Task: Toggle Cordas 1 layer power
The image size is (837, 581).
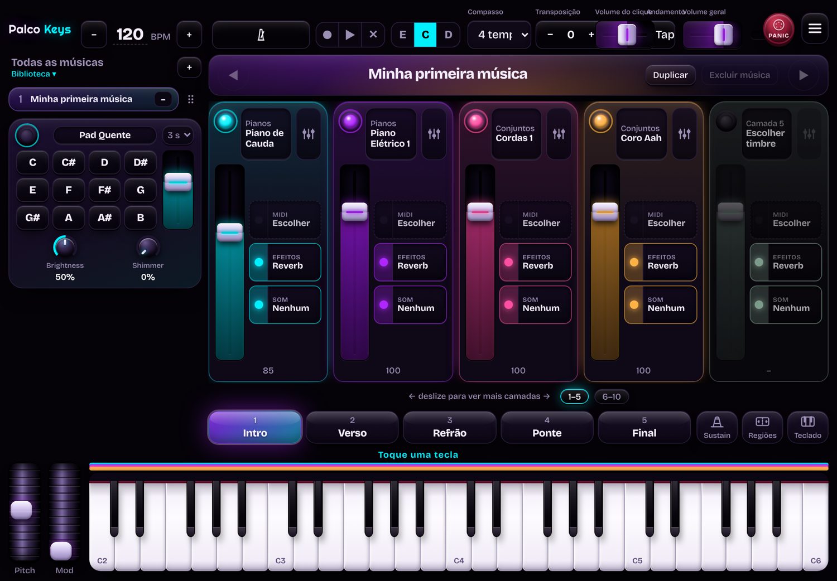Action: (x=476, y=121)
